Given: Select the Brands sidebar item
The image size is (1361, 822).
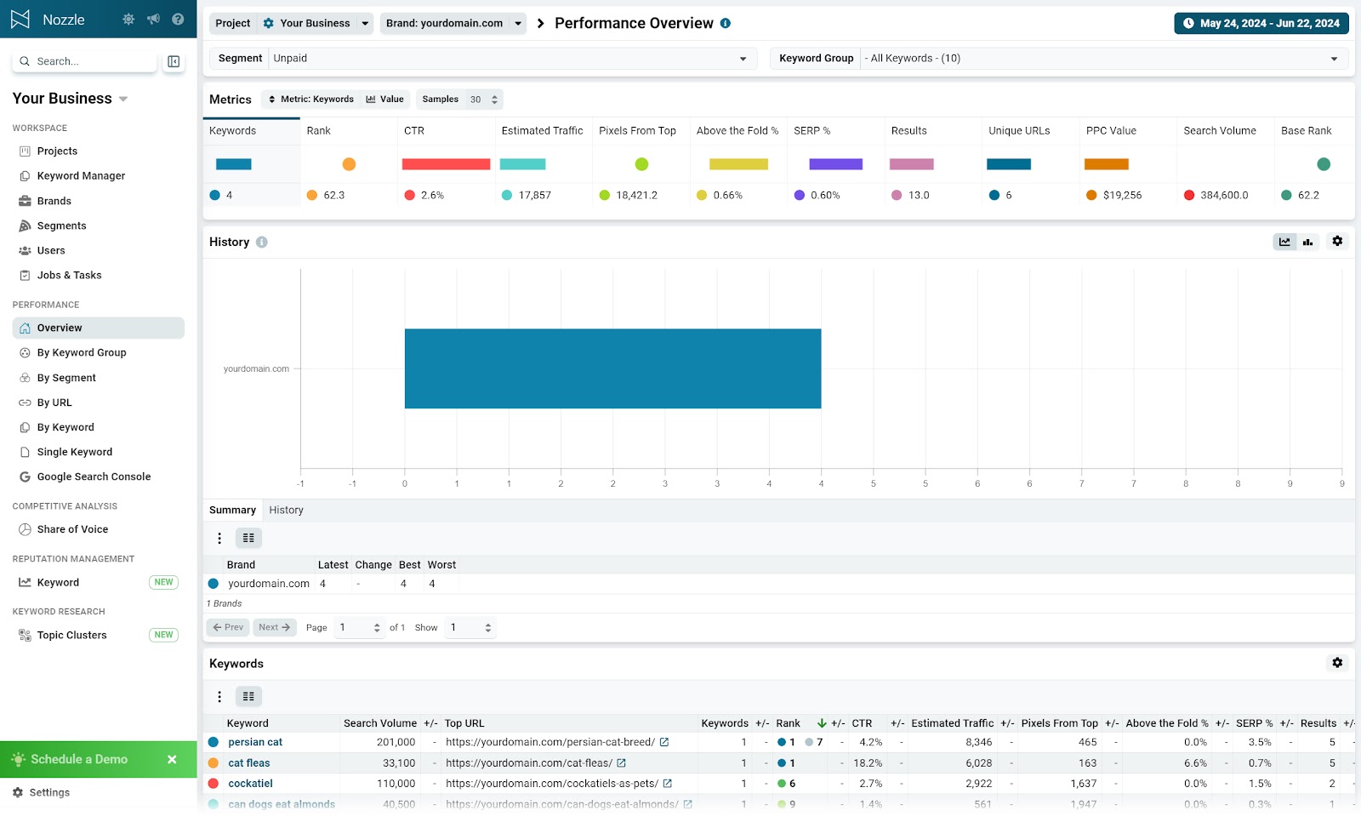Looking at the screenshot, I should [54, 201].
